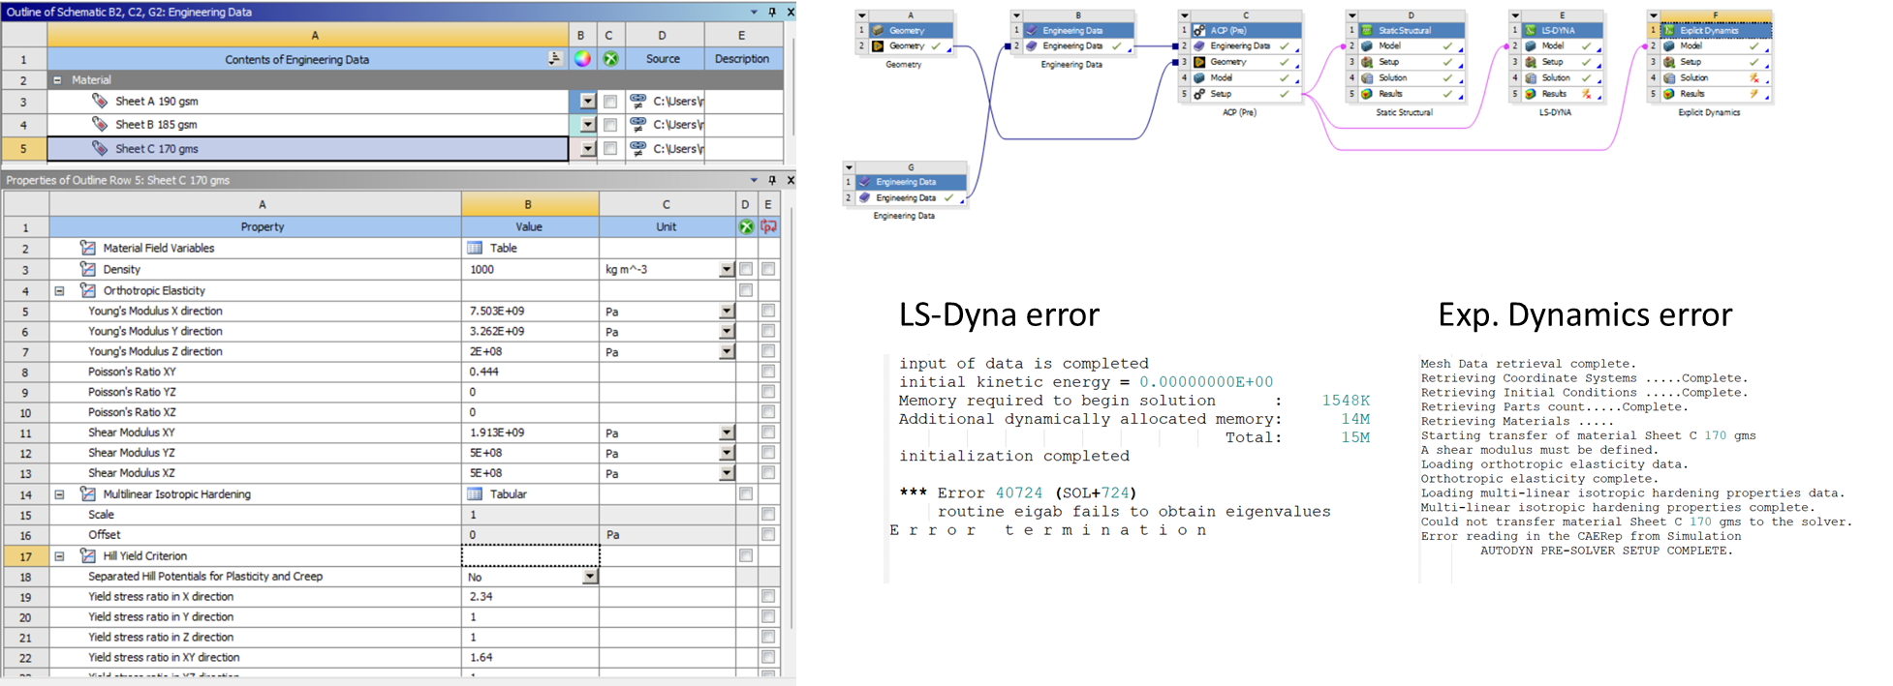Viewport: 1893px width, 686px height.
Task: Collapse the Hill Yield Criterion group
Action: [x=59, y=556]
